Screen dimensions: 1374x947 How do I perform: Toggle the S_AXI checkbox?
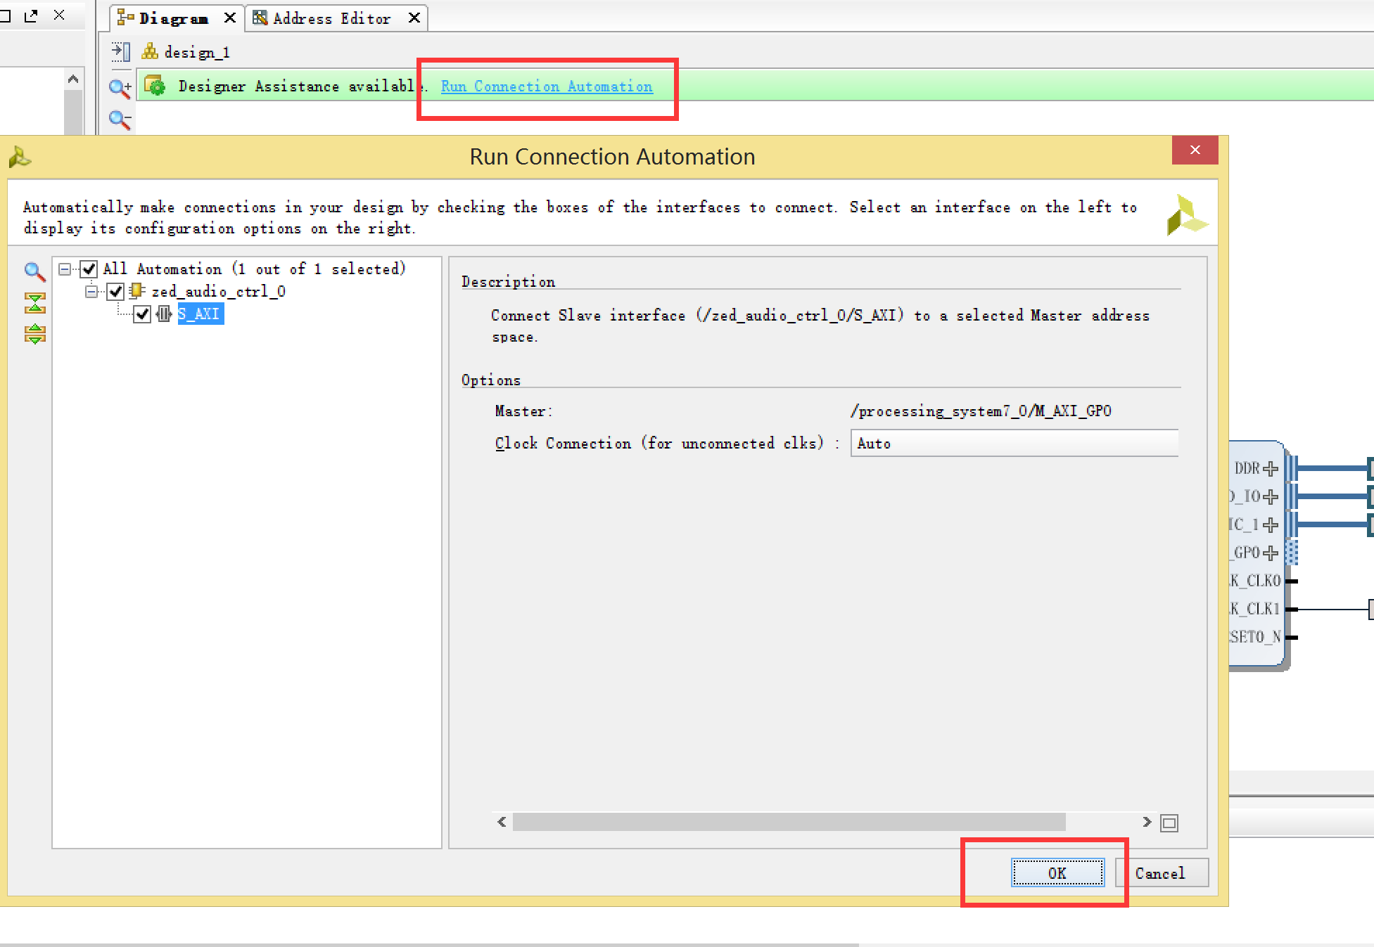[142, 314]
